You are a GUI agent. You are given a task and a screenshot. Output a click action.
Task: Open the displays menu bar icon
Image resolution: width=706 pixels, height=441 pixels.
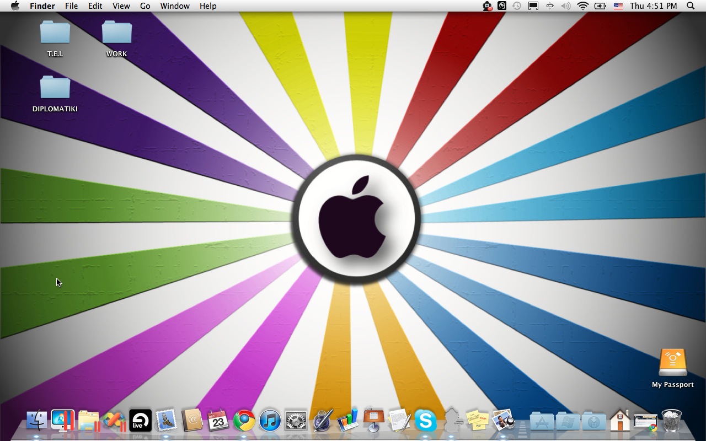[533, 6]
